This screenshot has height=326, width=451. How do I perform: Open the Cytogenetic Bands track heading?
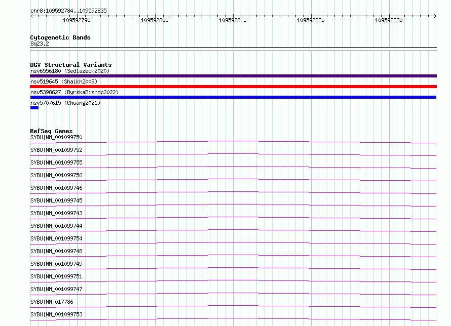(x=60, y=37)
